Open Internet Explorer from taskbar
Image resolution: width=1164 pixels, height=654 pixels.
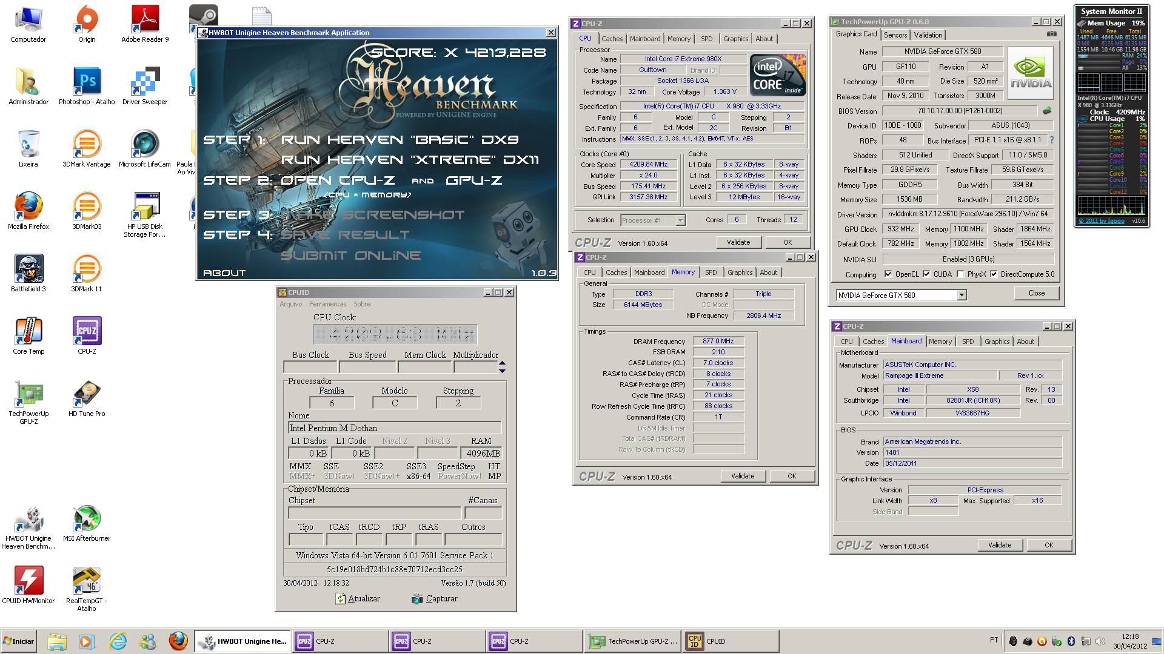click(x=118, y=641)
